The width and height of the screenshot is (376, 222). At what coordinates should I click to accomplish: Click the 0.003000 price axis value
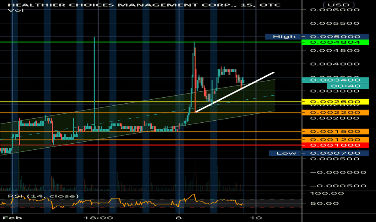tap(335, 91)
